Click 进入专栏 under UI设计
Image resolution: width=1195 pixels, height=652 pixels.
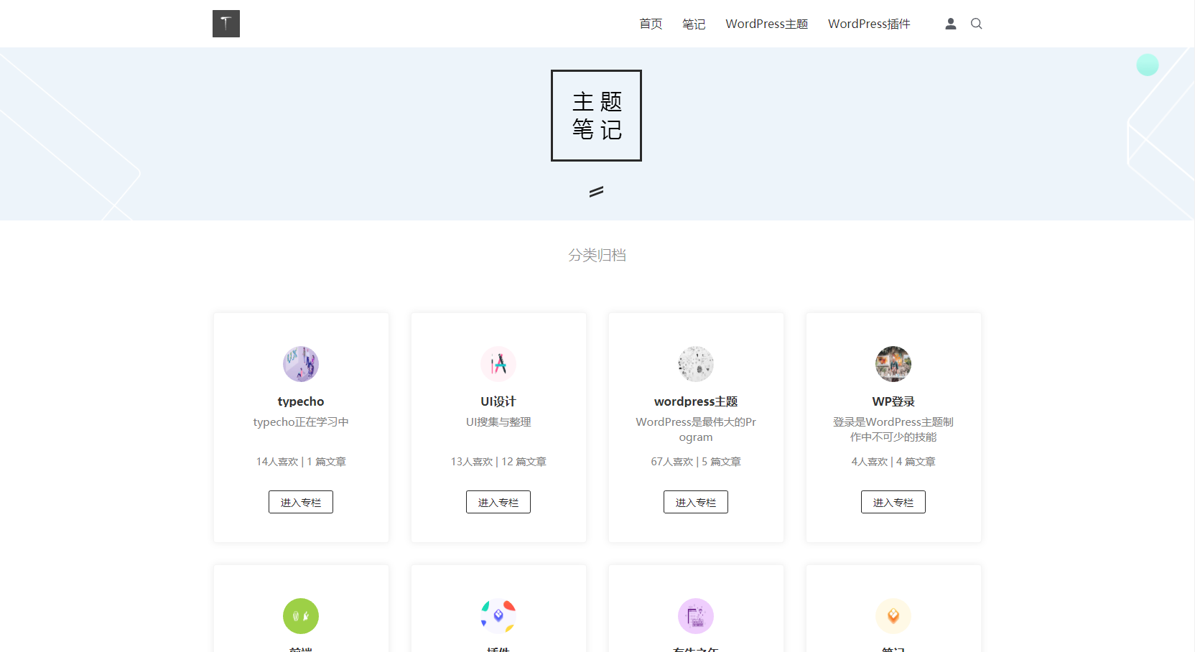498,501
